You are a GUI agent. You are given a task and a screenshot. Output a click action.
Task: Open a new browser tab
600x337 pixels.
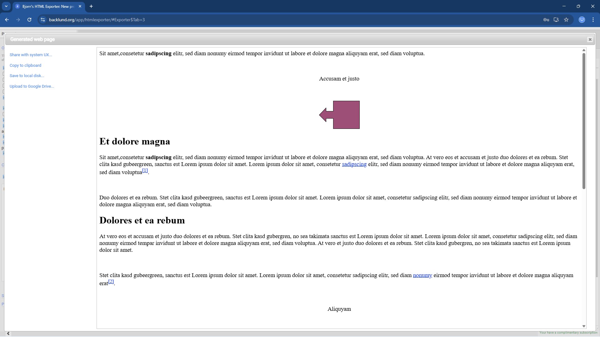pos(91,6)
